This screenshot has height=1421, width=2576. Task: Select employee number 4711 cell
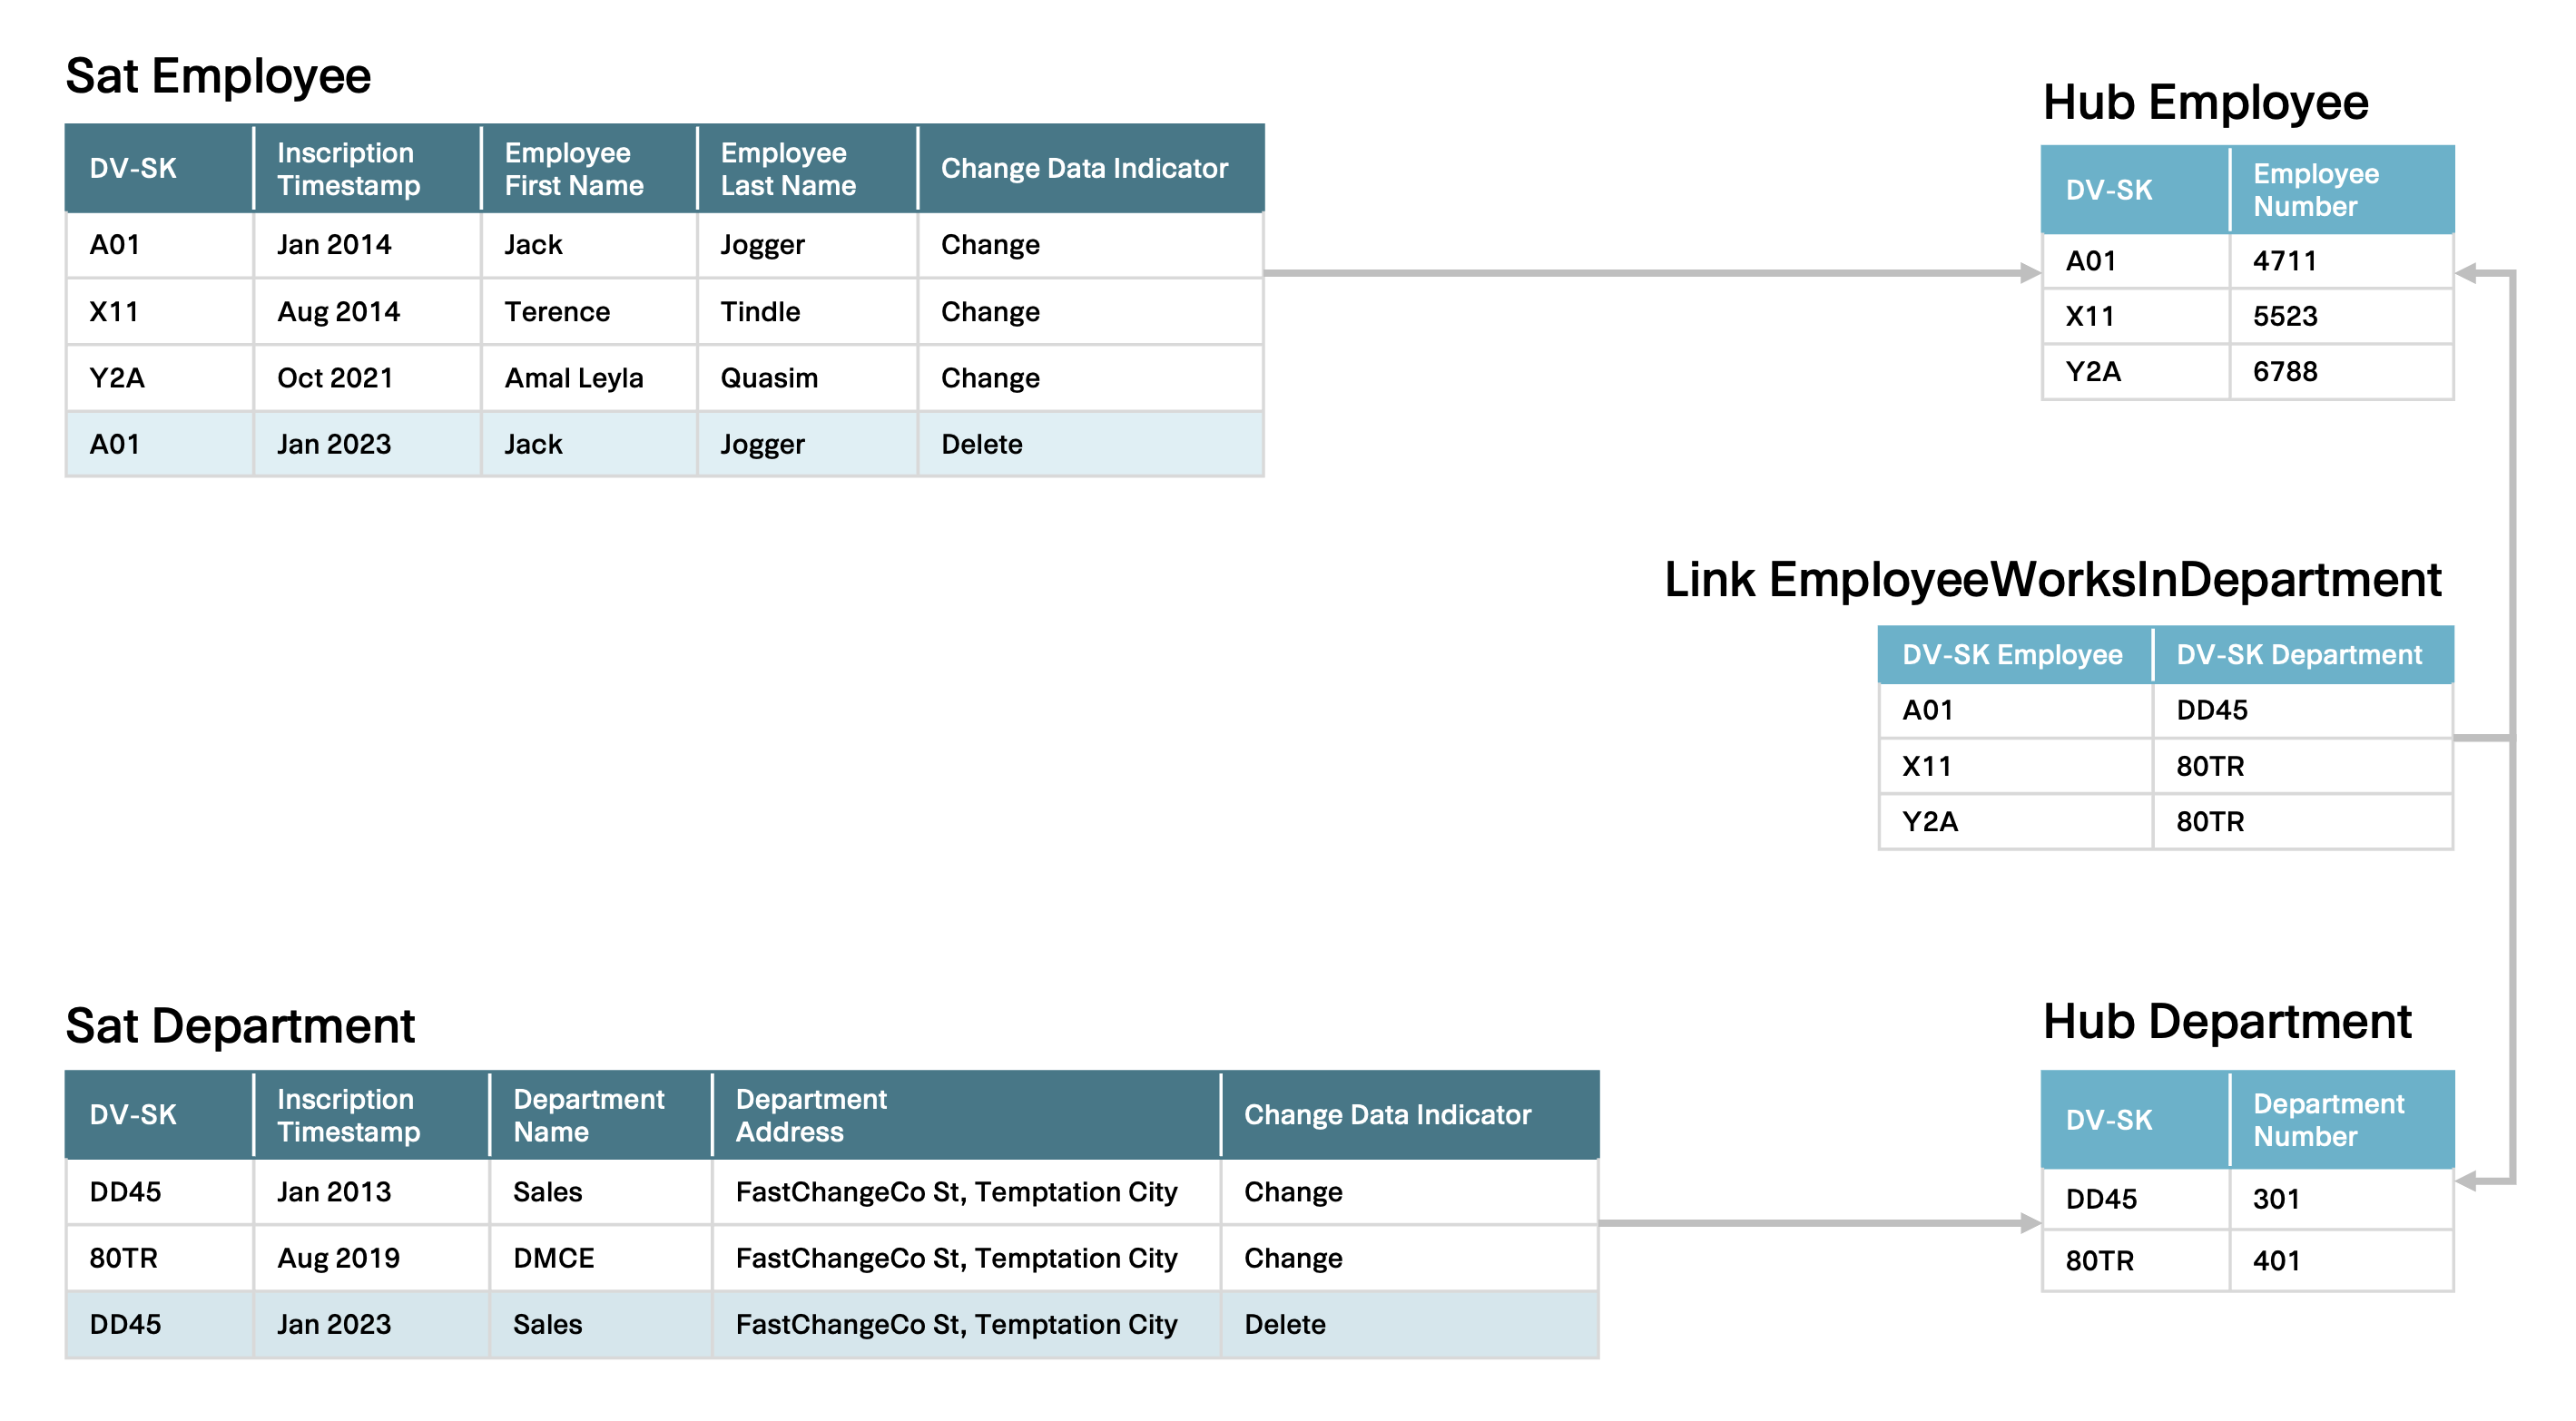click(2284, 261)
